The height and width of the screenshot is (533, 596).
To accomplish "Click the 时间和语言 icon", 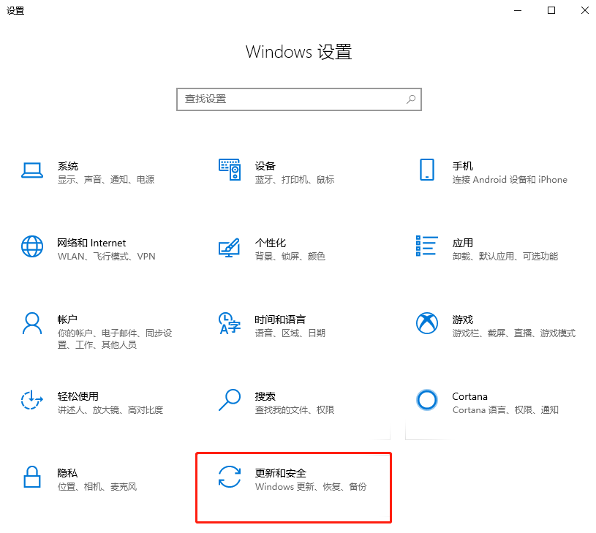I will [x=230, y=323].
